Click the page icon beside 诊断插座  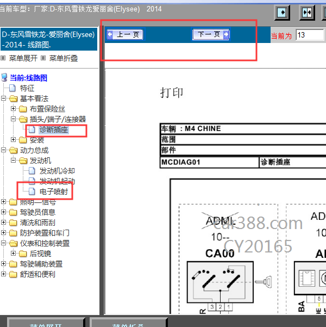[x=32, y=129]
